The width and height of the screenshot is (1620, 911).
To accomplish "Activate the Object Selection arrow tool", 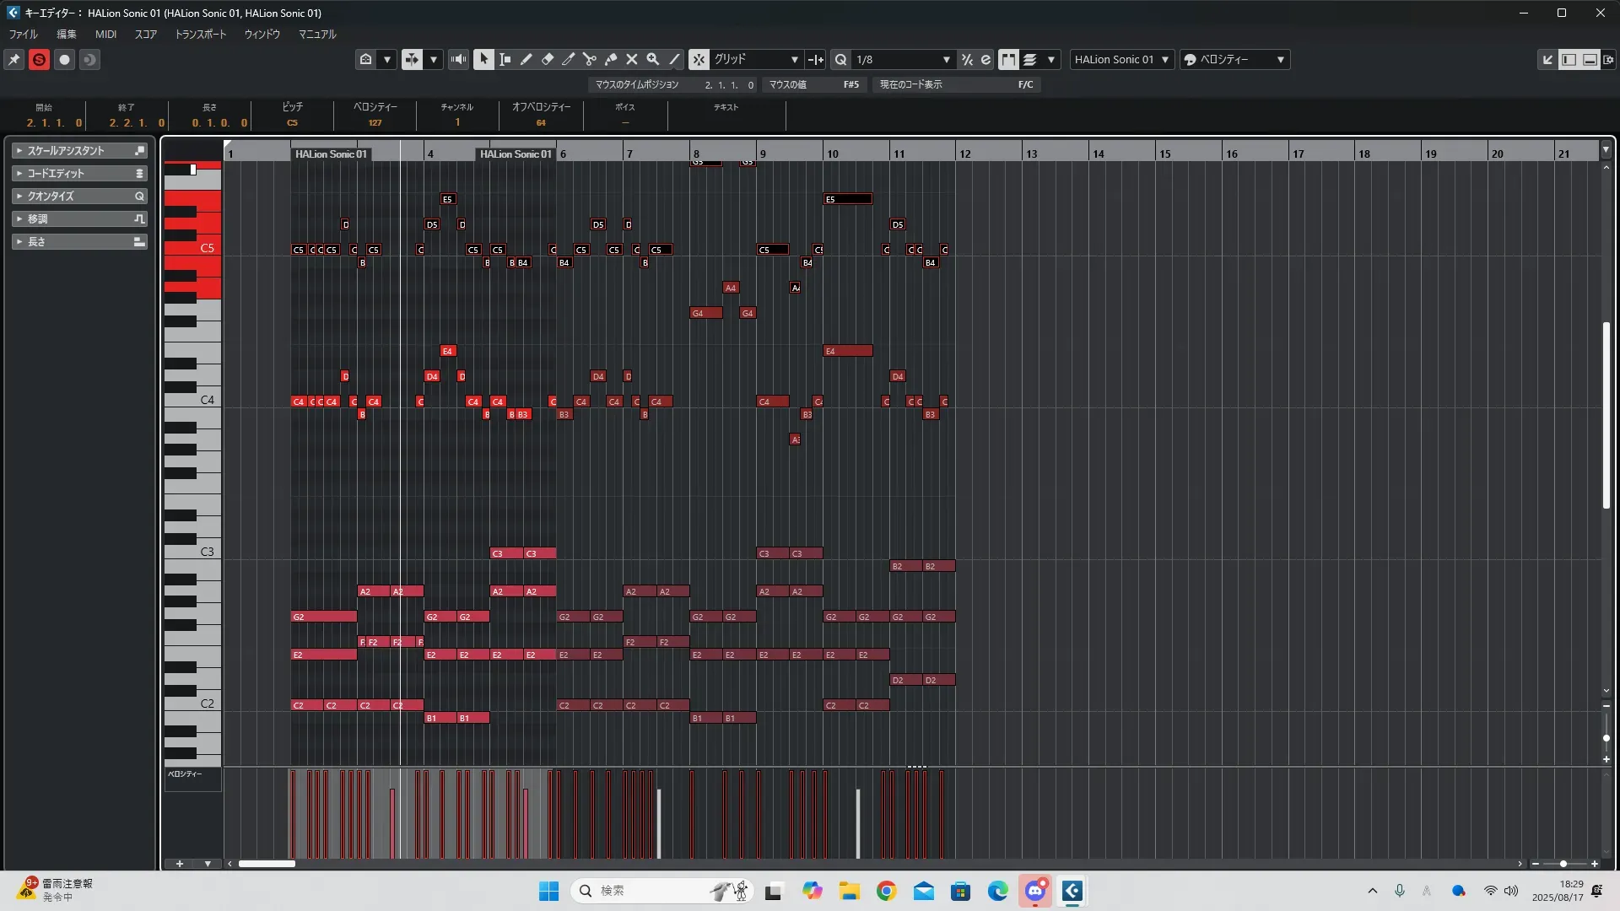I will 483,59.
